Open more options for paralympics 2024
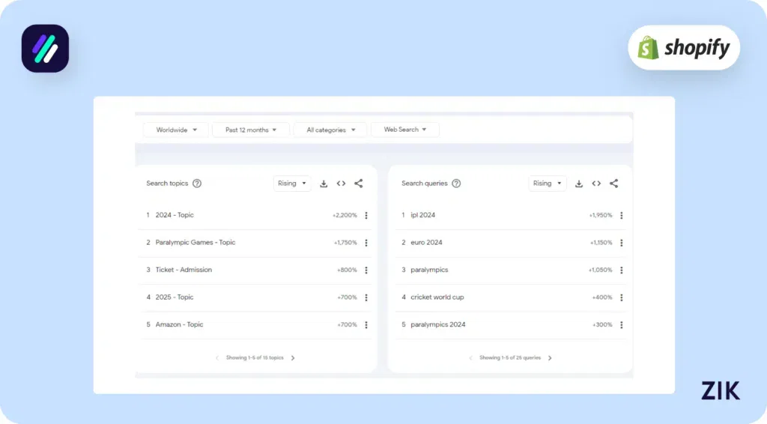Viewport: 767px width, 424px height. click(621, 324)
